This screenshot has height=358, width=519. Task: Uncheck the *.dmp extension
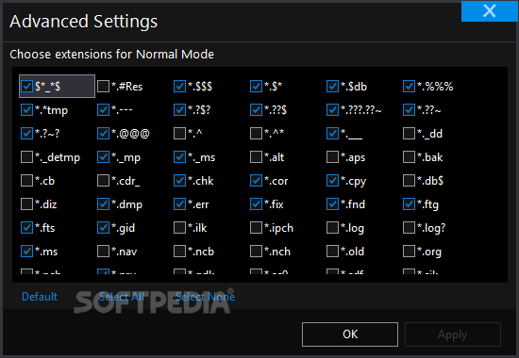coord(103,204)
